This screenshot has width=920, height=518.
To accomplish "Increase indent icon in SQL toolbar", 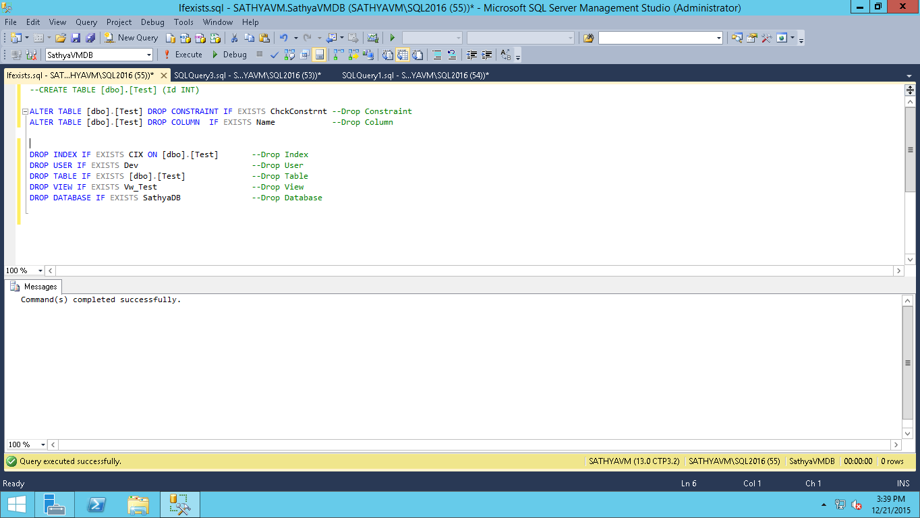I will point(486,55).
